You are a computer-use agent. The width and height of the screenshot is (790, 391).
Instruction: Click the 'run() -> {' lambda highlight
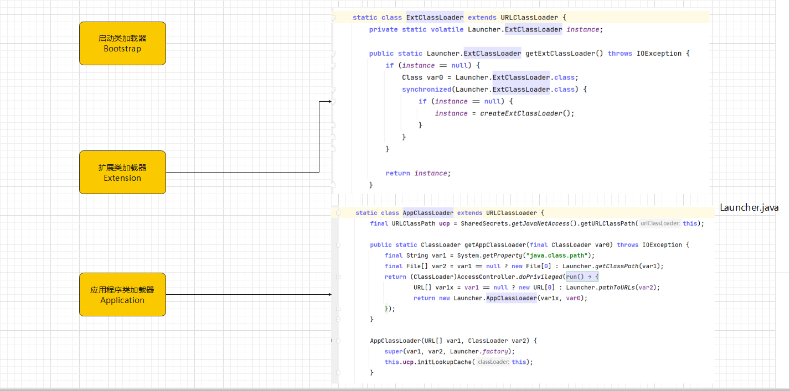[582, 277]
